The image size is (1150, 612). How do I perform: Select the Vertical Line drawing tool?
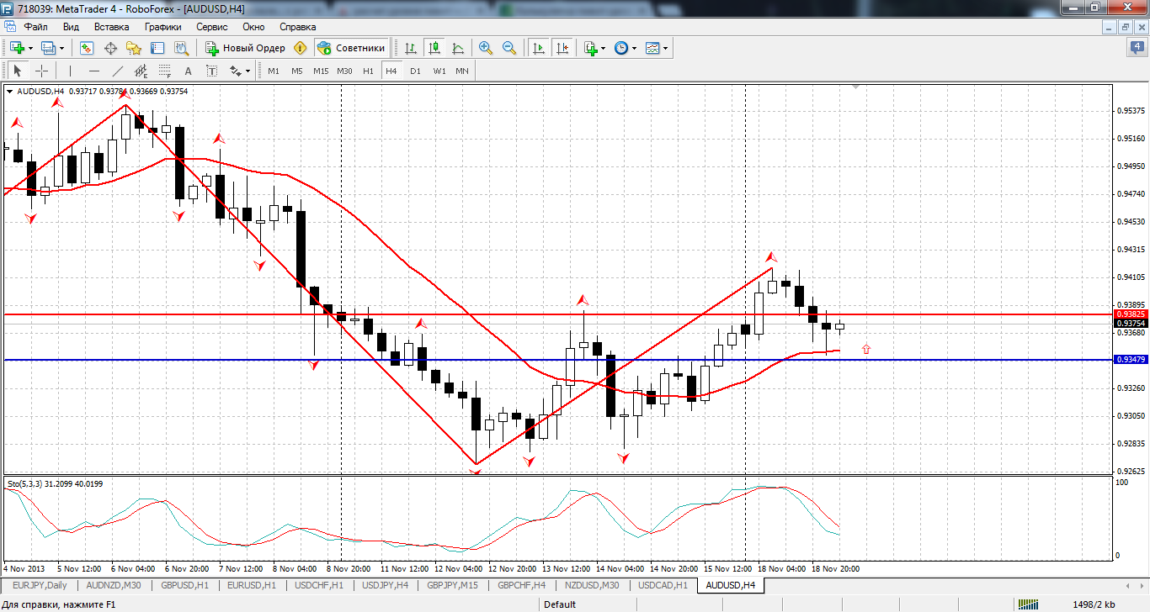pyautogui.click(x=71, y=71)
